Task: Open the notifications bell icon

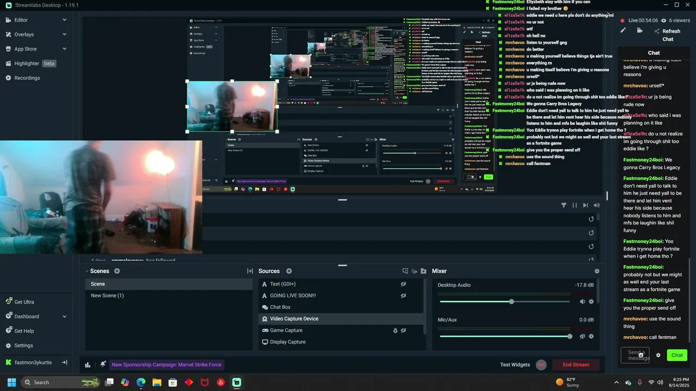Action: [x=103, y=364]
